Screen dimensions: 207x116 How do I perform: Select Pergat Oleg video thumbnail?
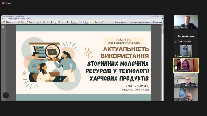click(x=186, y=94)
